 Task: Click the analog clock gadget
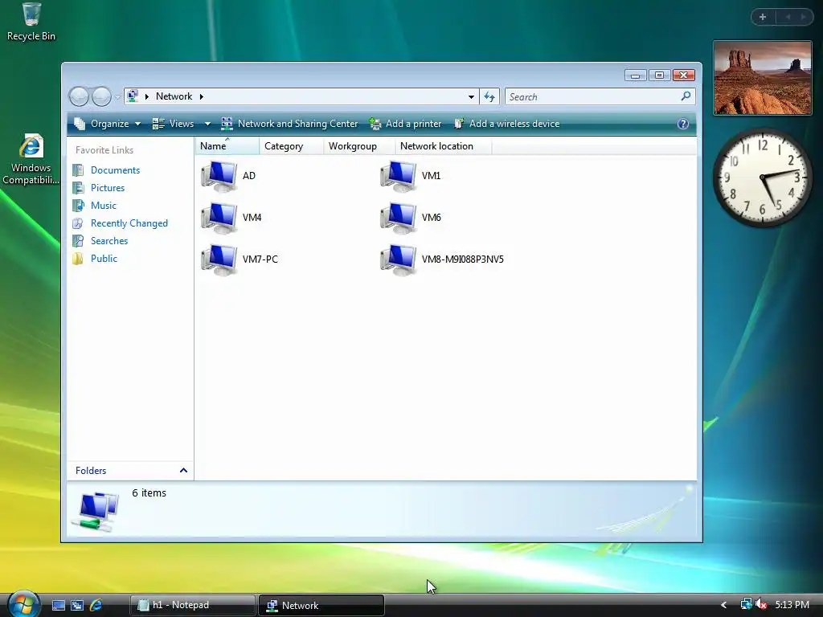pyautogui.click(x=763, y=178)
